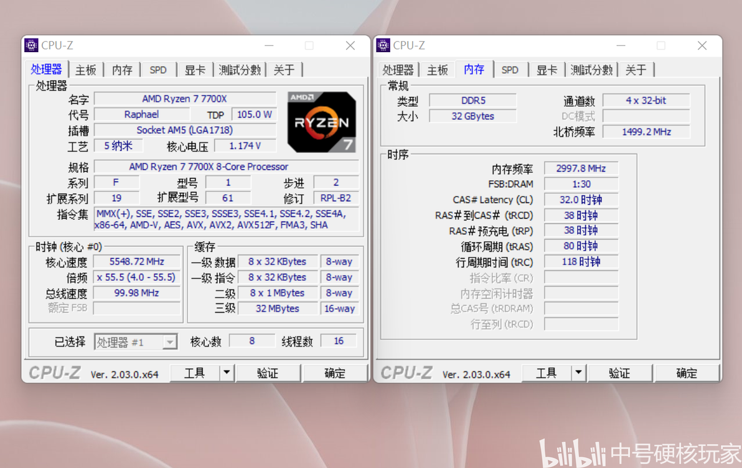The height and width of the screenshot is (468, 742).
Task: Minimize the left CPU-Z window
Action: (x=269, y=45)
